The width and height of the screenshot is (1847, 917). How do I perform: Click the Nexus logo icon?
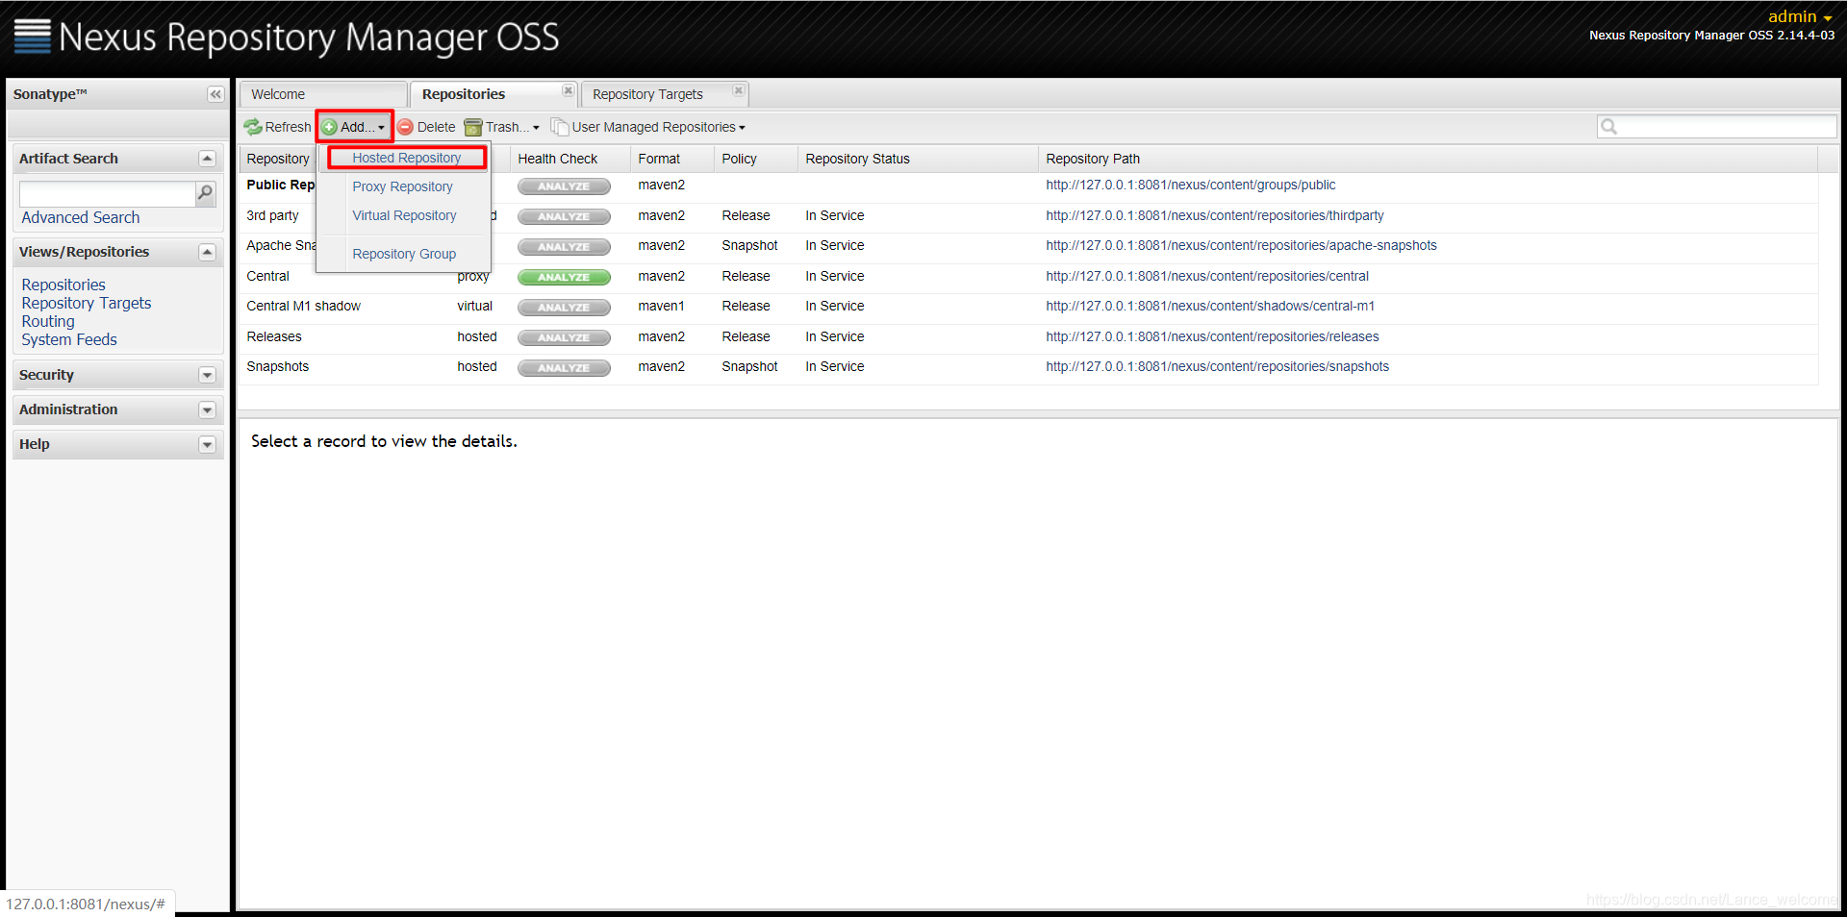(32, 36)
